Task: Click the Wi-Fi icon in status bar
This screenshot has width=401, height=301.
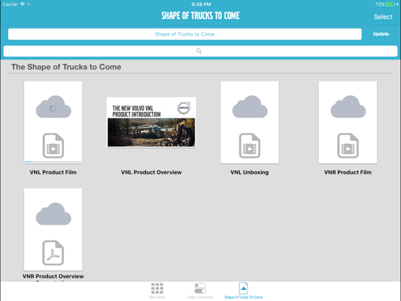Action: [x=23, y=4]
